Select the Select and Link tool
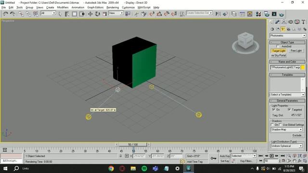Screen dimensions: 308x173 21,14
